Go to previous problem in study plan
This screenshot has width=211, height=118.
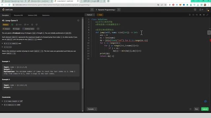coord(92,10)
